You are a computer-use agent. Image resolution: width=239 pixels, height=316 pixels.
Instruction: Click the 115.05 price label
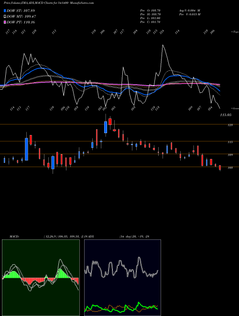[x=226, y=115]
